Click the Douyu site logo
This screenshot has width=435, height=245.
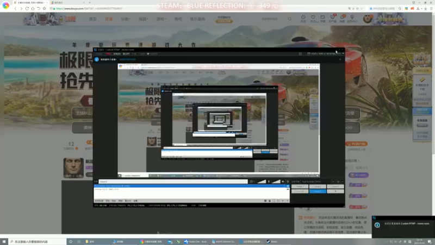[x=66, y=19]
